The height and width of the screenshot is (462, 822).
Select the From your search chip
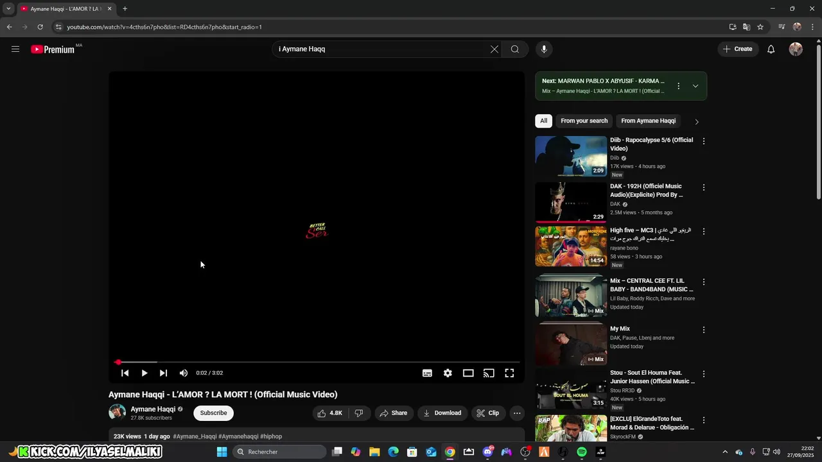[584, 121]
